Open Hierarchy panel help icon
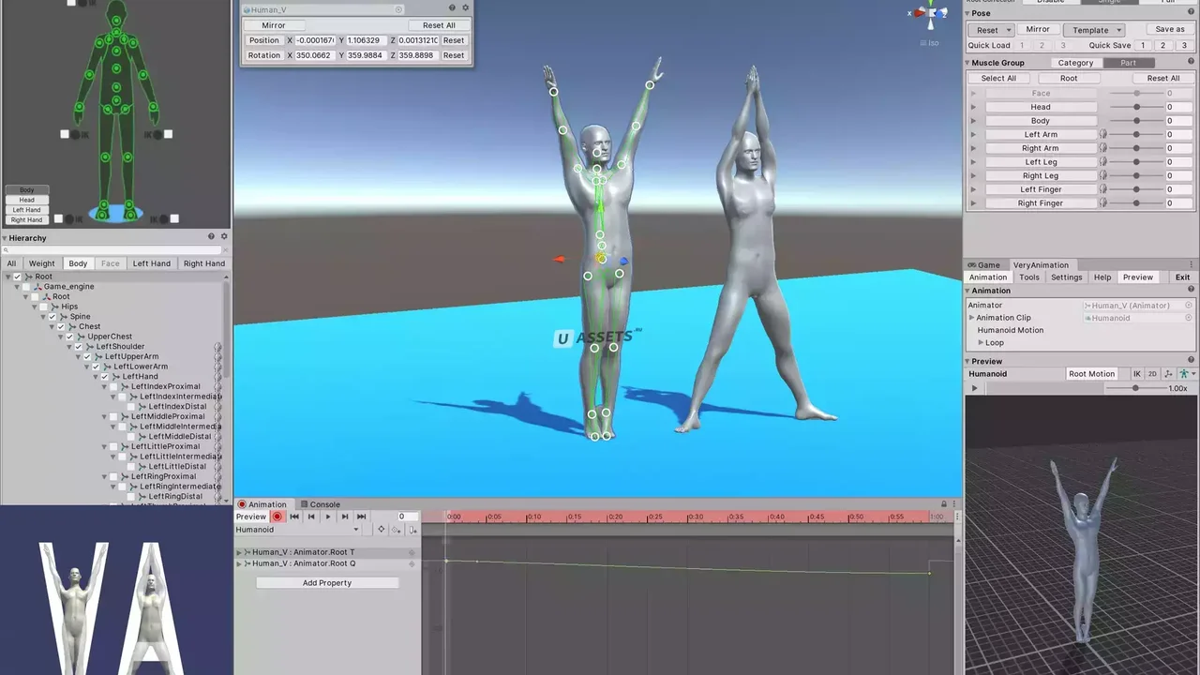Image resolution: width=1200 pixels, height=675 pixels. click(211, 237)
